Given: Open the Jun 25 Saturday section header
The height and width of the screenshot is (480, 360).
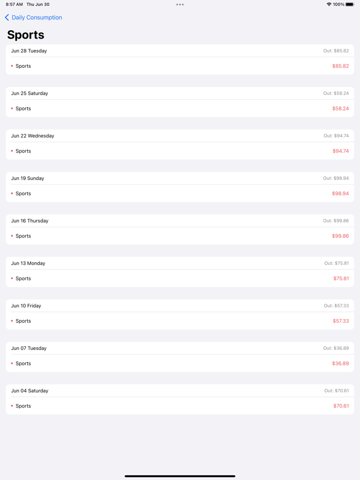Looking at the screenshot, I should point(180,93).
